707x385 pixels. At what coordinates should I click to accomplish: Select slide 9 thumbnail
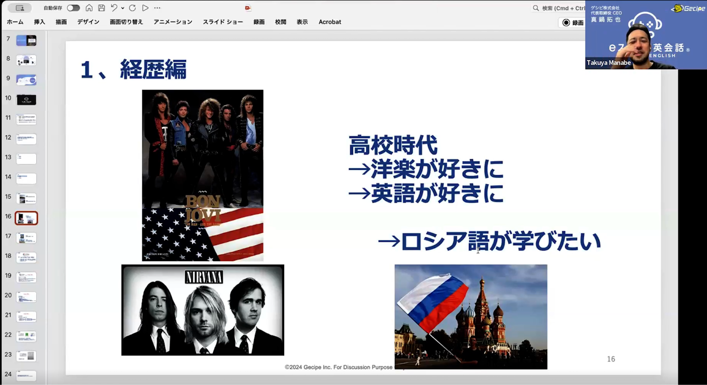[x=27, y=80]
